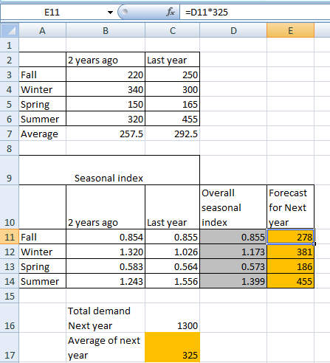330x363 pixels.
Task: Click the insert function fx icon
Action: [171, 12]
